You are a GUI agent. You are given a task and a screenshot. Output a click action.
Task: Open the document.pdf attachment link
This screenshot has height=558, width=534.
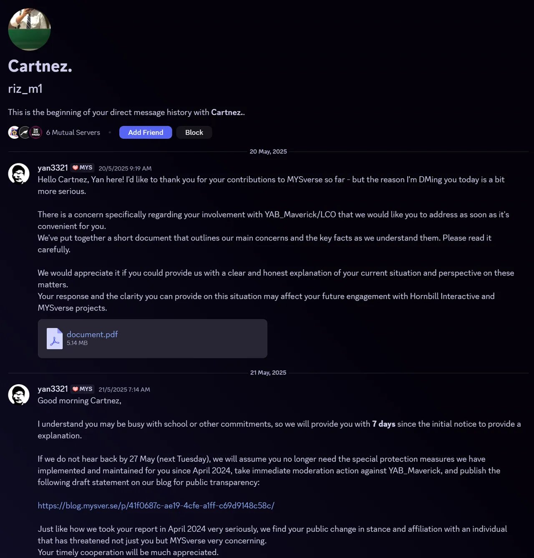pos(92,334)
